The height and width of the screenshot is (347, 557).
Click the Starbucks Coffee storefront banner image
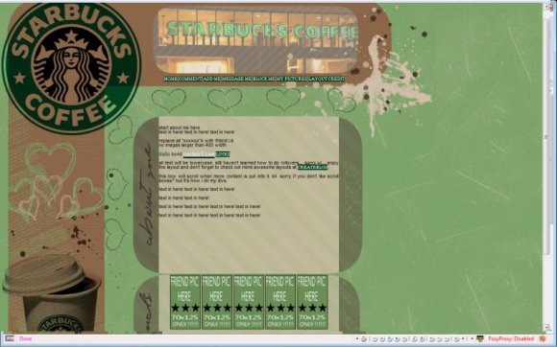tap(256, 39)
